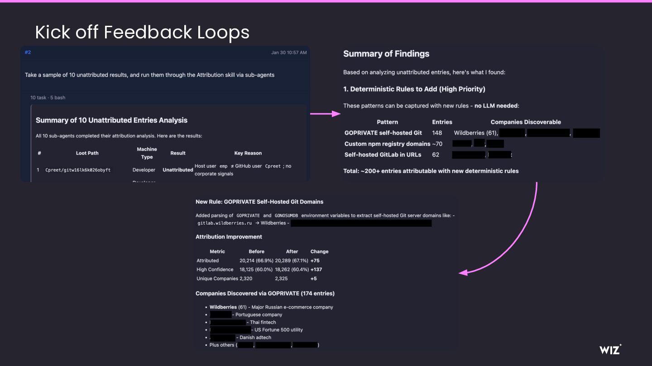Click the 'Total: ~200+ entries attributable' line
The width and height of the screenshot is (652, 366).
(x=431, y=171)
